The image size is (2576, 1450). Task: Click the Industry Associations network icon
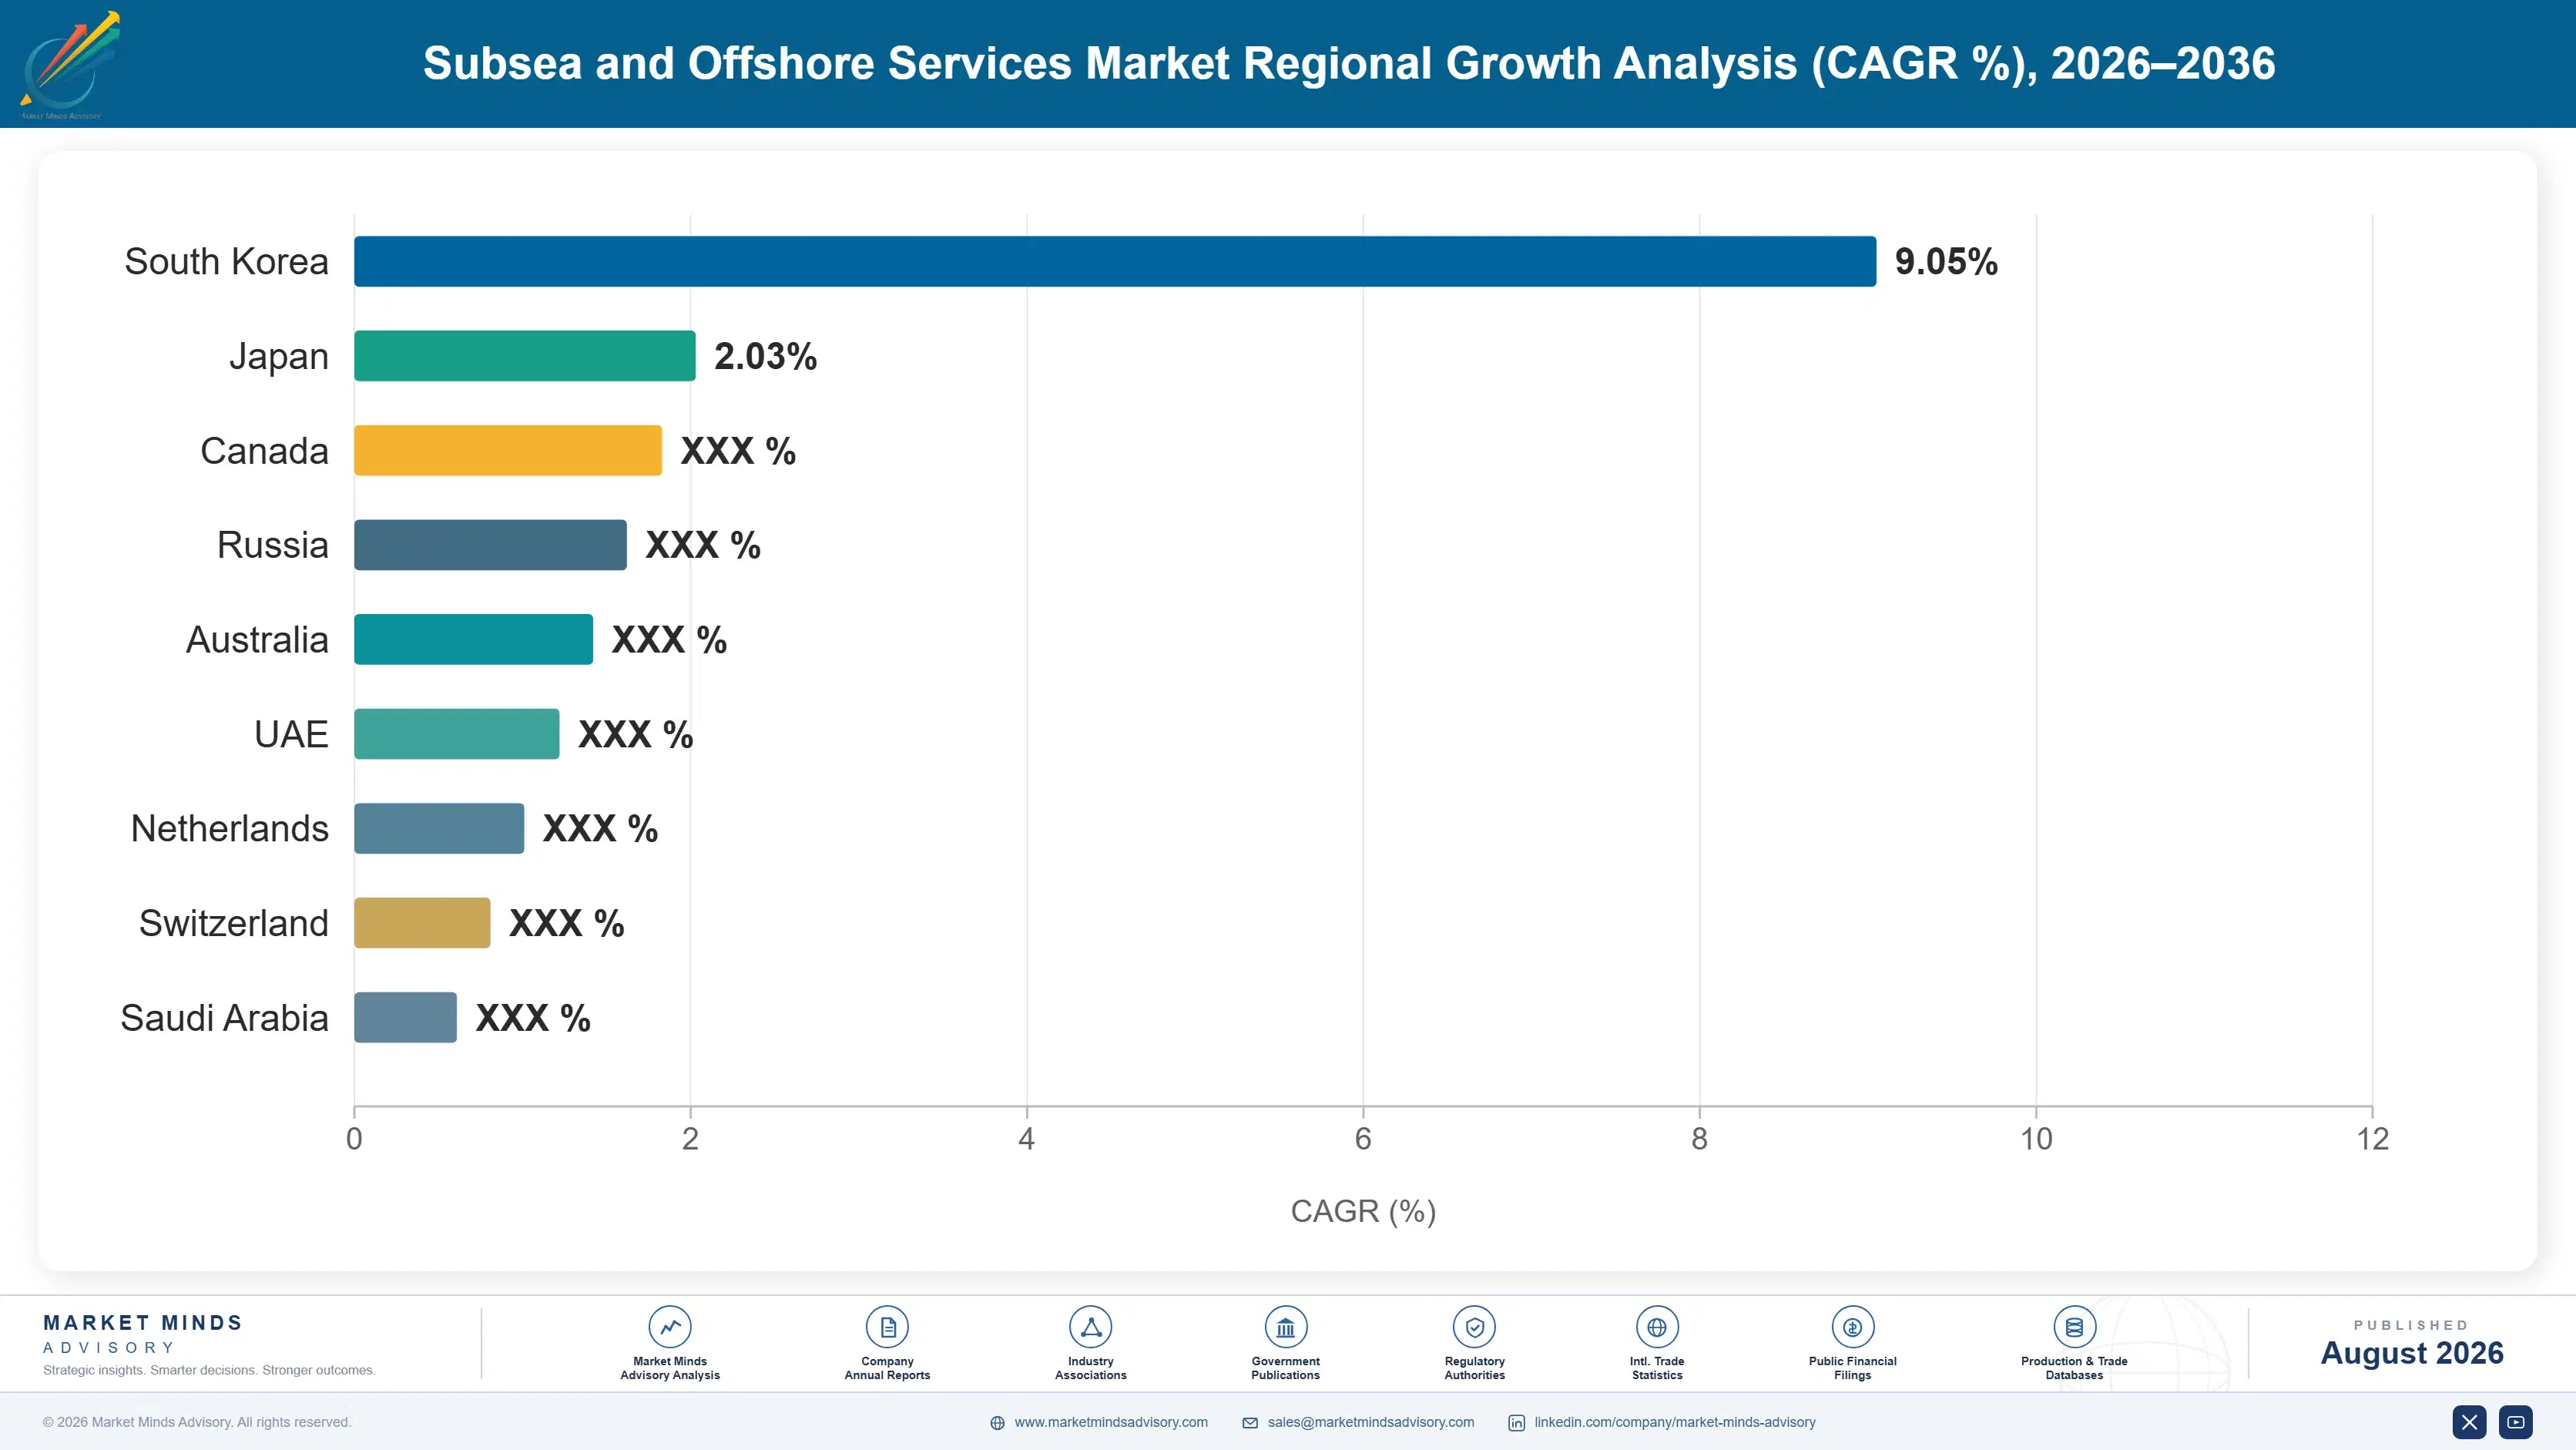point(1090,1327)
